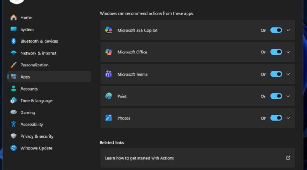Click the Paint palette app icon
307x170 pixels.
[x=109, y=96]
